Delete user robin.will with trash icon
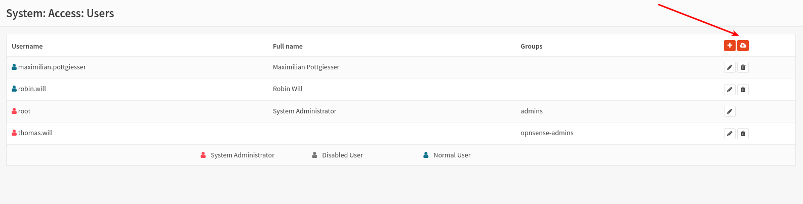This screenshot has width=803, height=204. 743,90
